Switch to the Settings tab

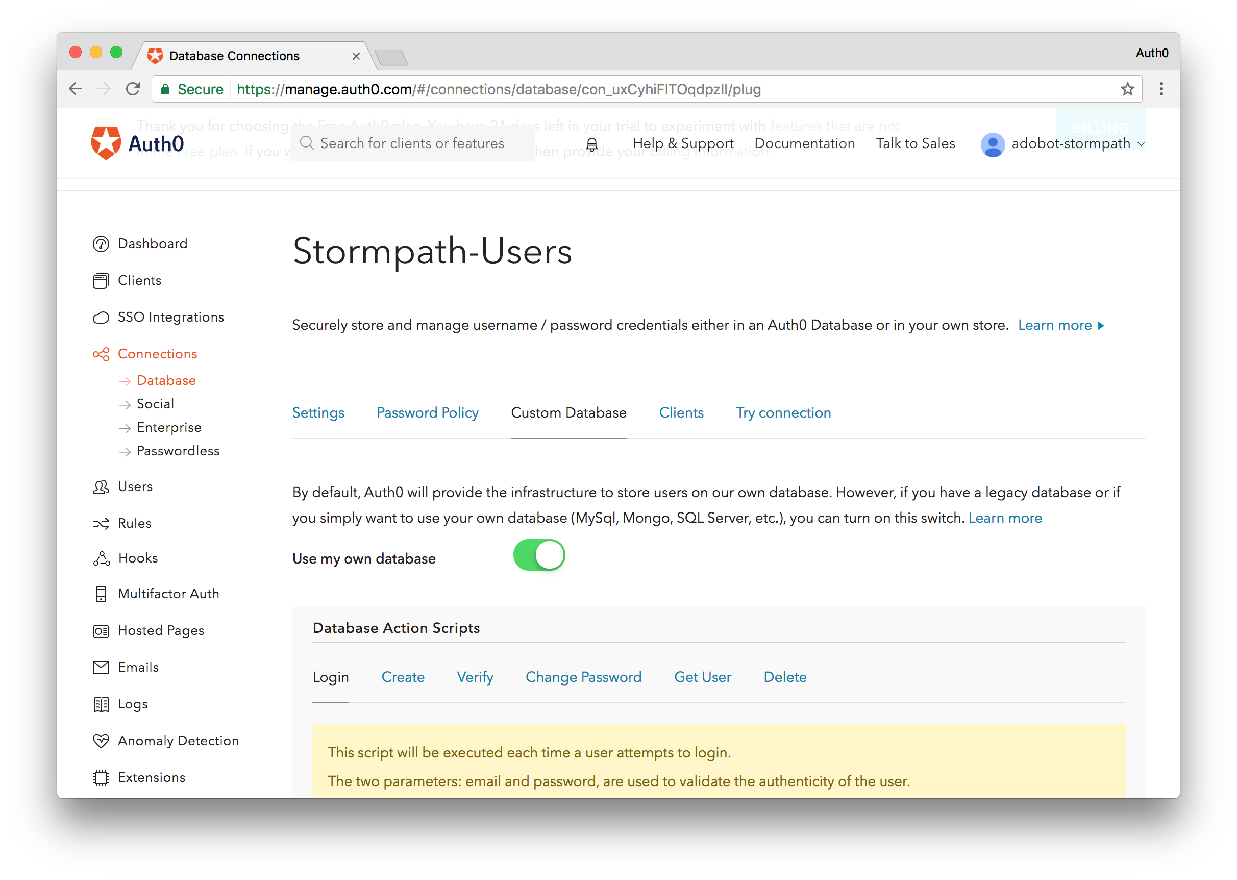[x=318, y=412]
